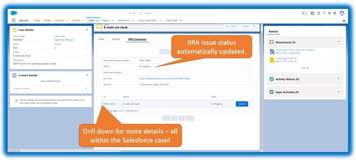Expand the Accounts tab chevron
The width and height of the screenshot is (356, 160).
pos(67,21)
